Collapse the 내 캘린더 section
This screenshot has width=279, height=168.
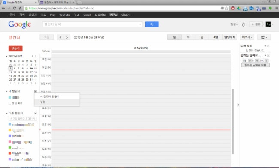click(x=6, y=91)
